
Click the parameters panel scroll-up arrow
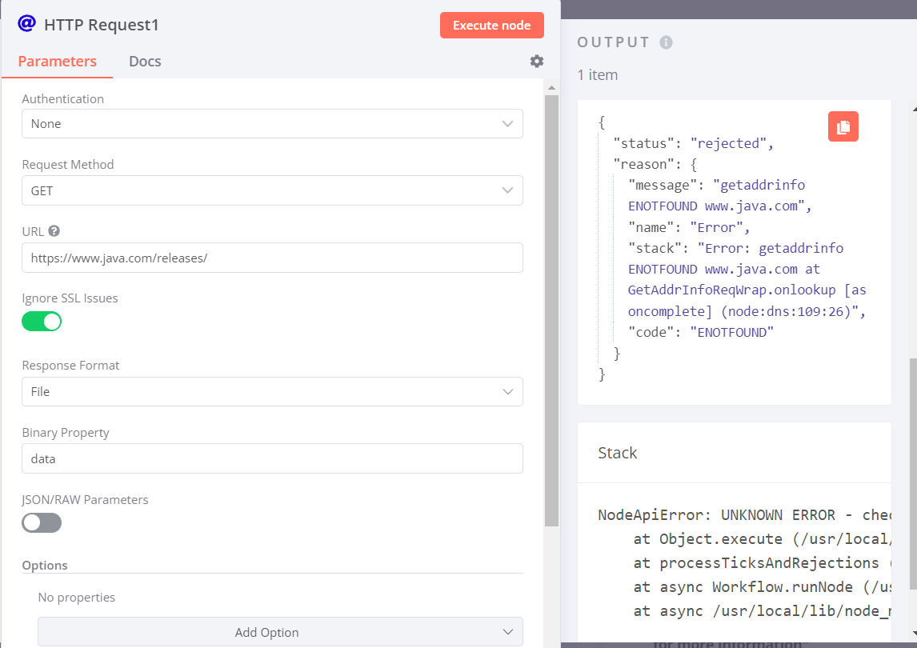click(551, 88)
